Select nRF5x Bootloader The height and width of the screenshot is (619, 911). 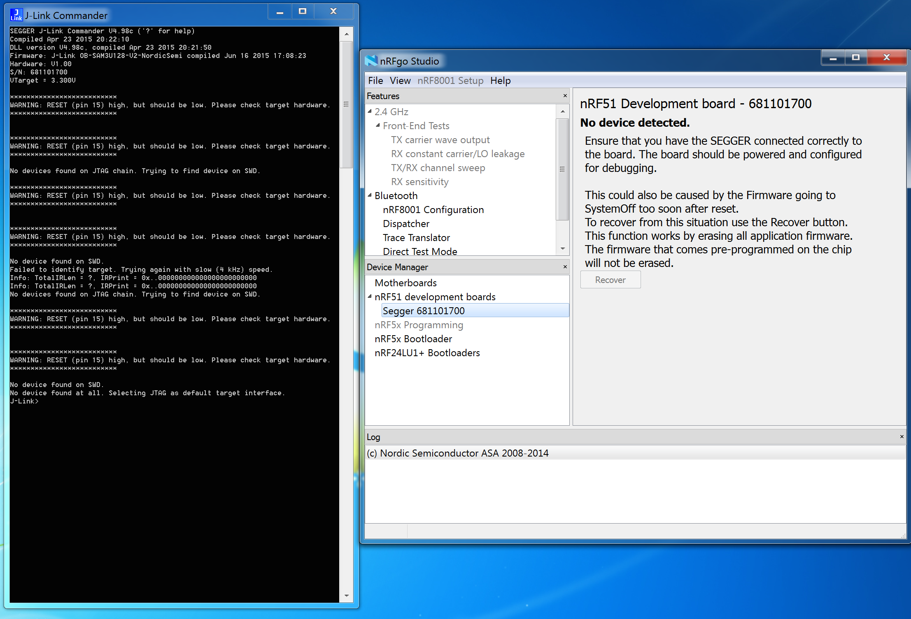click(413, 339)
